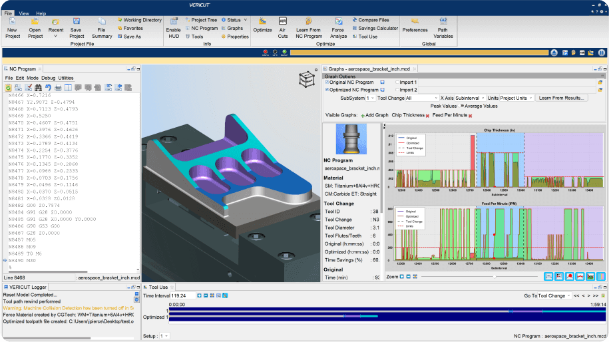Open the View ribbon tab
The width and height of the screenshot is (609, 342).
(x=24, y=13)
